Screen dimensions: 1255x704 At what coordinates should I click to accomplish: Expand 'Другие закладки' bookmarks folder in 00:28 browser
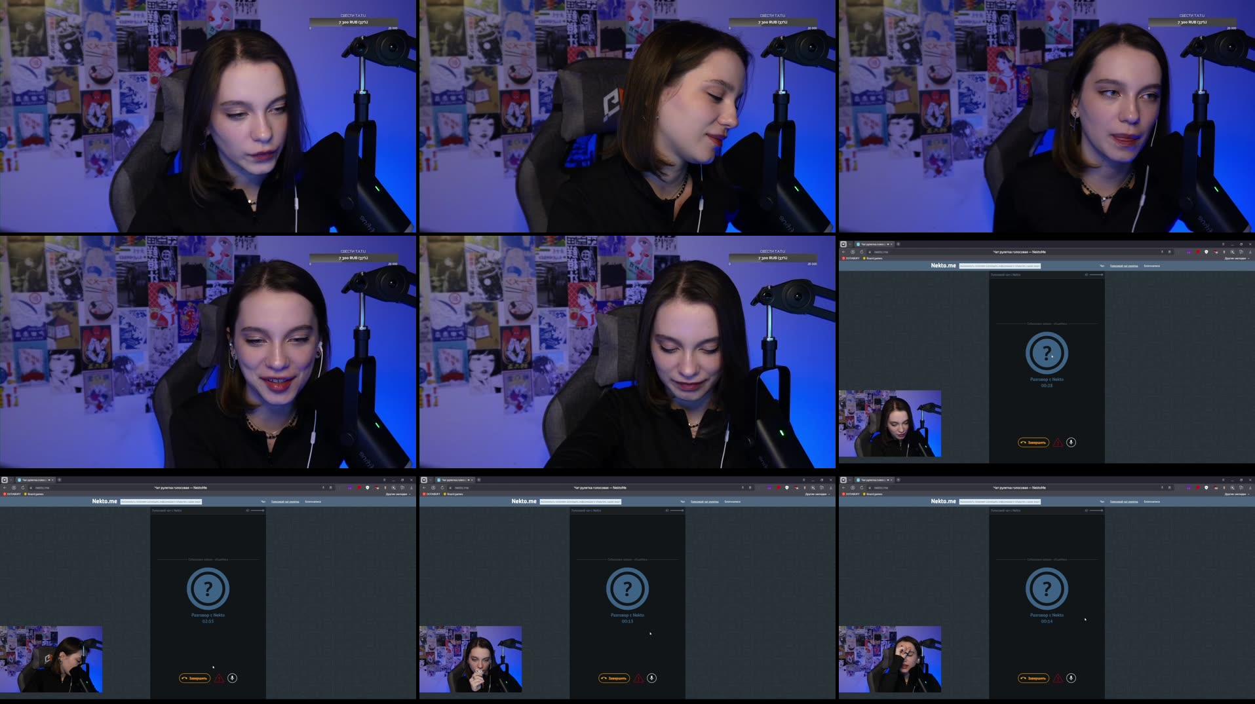point(1237,258)
